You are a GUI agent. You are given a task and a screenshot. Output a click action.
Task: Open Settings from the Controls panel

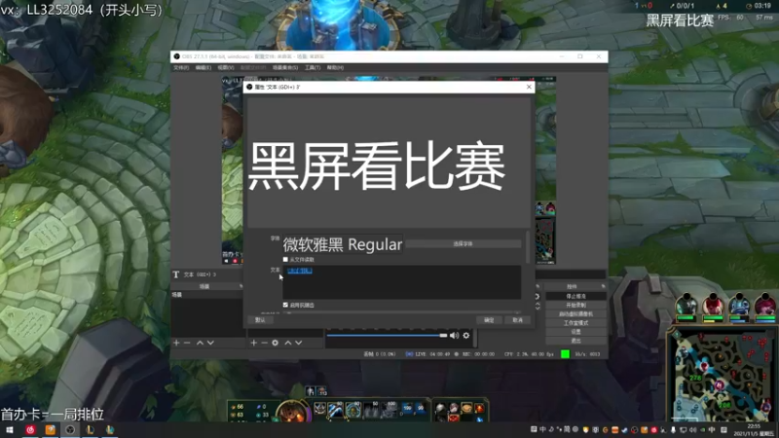click(x=575, y=332)
